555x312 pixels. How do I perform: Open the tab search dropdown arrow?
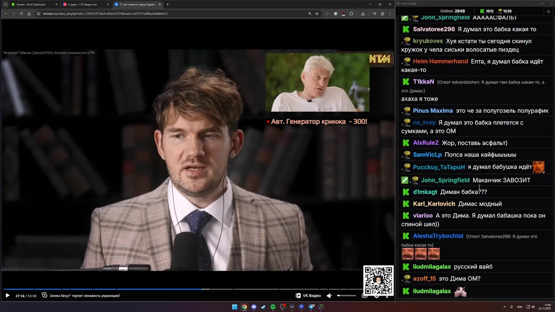[x=5, y=4]
